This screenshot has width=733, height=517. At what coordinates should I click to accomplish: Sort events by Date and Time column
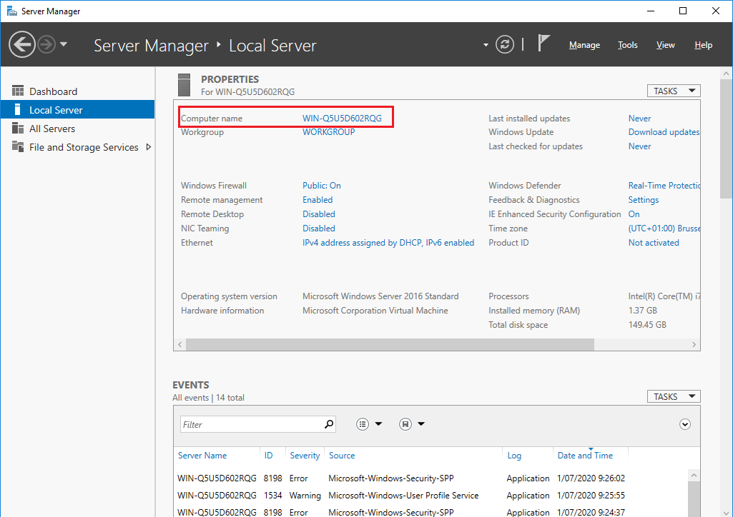coord(585,456)
